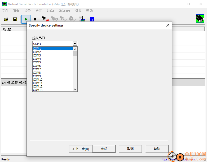Screen dimensions: 207x162
Task: Select COM3 in the dropdown list
Action: pos(53,55)
